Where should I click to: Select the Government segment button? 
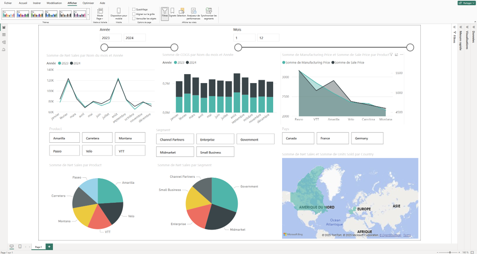[255, 139]
